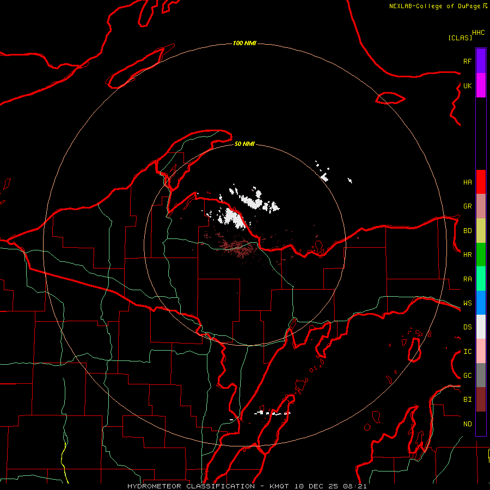Click the DS white legend swatch
Viewport: 490px width, 490px height.
click(x=481, y=327)
